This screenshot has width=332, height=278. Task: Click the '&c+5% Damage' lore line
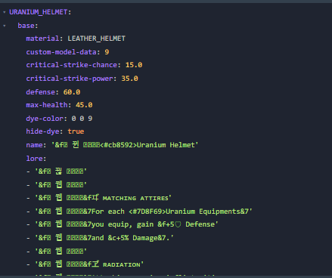tap(100, 238)
